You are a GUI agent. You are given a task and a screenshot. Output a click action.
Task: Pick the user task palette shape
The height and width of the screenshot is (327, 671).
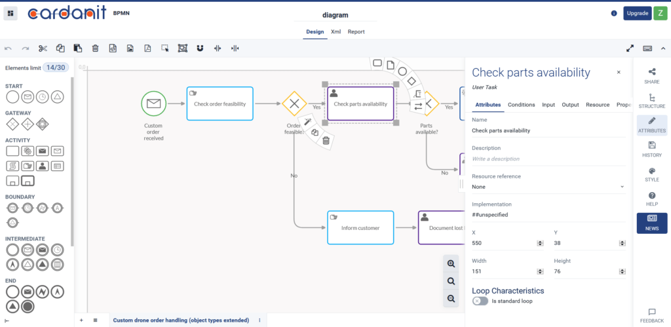42,166
